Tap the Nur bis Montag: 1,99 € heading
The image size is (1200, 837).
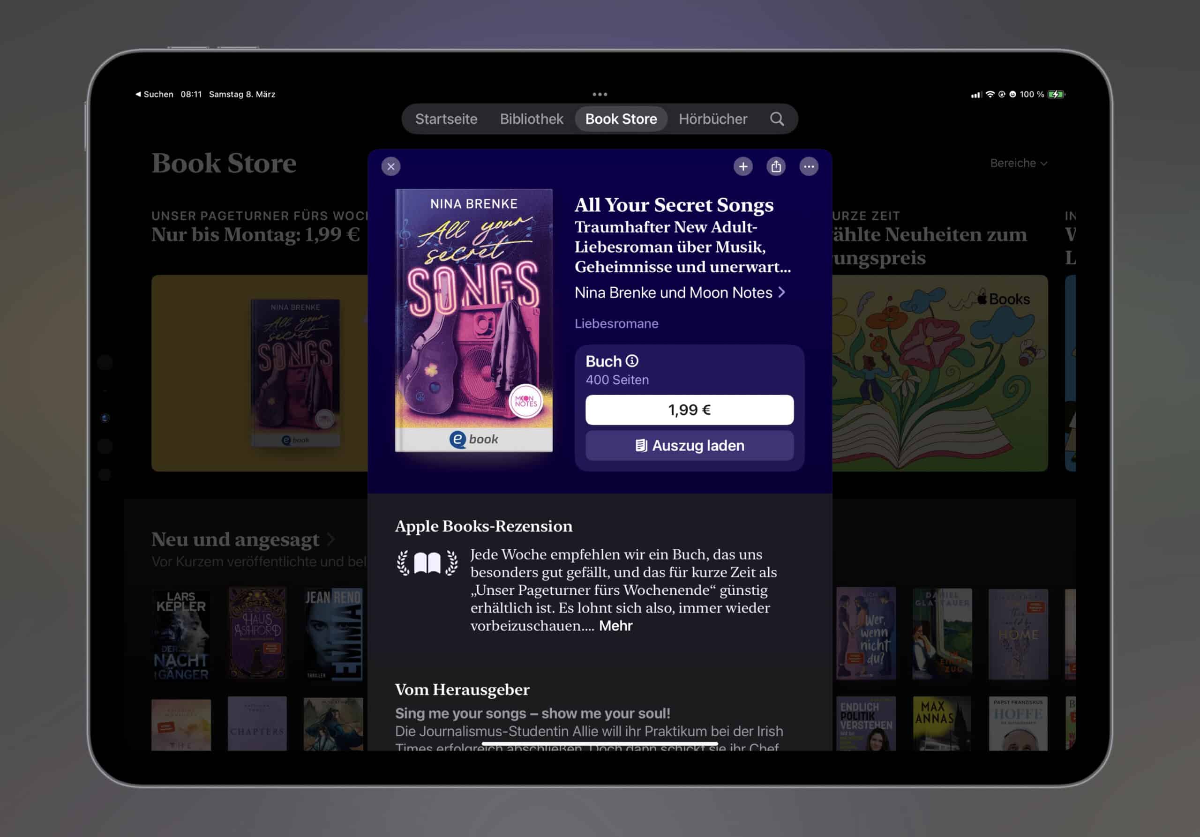tap(255, 235)
